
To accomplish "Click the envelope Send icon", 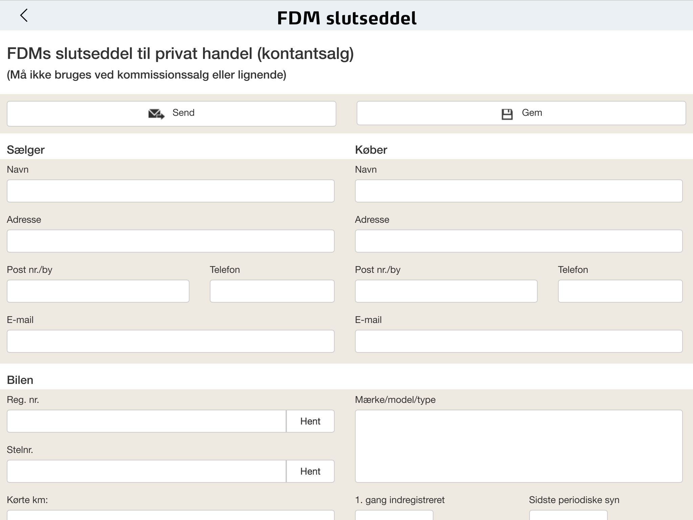I will point(156,114).
